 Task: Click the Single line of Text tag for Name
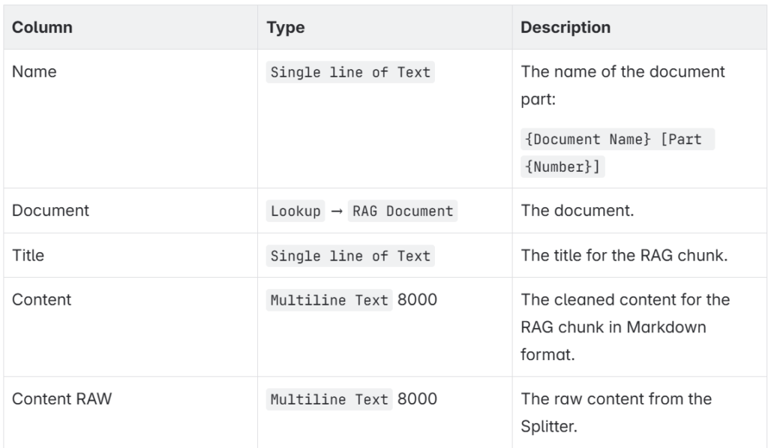click(350, 72)
